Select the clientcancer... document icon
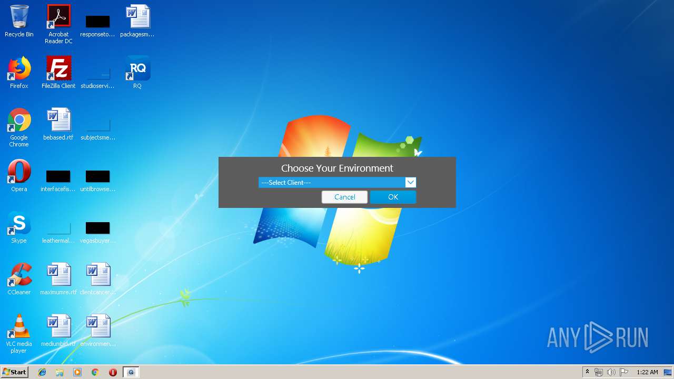The width and height of the screenshot is (674, 379). [x=97, y=279]
